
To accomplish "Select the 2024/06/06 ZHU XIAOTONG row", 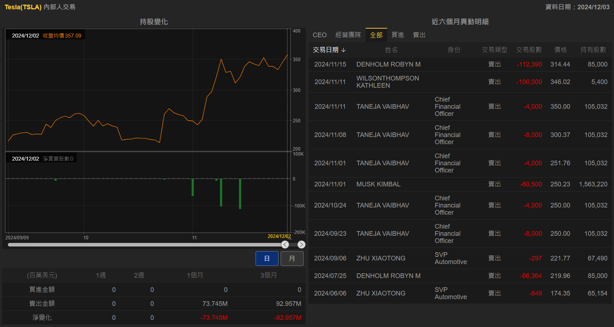I will coord(460,293).
